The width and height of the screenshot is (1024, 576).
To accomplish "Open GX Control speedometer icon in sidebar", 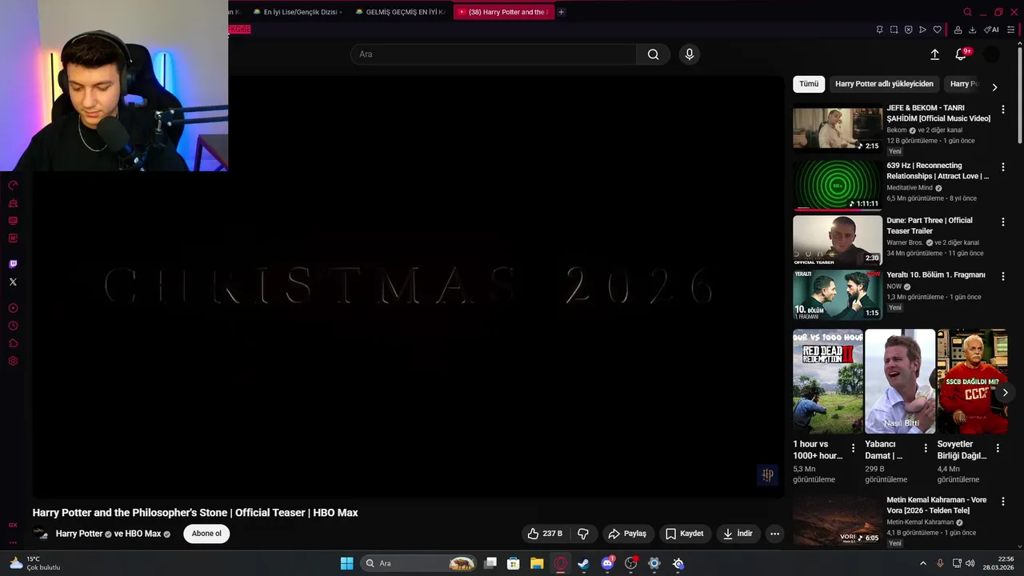I will coord(13,186).
